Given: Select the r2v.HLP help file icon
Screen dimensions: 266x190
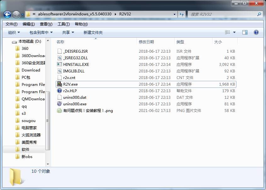Looking at the screenshot, I should click(x=59, y=91).
